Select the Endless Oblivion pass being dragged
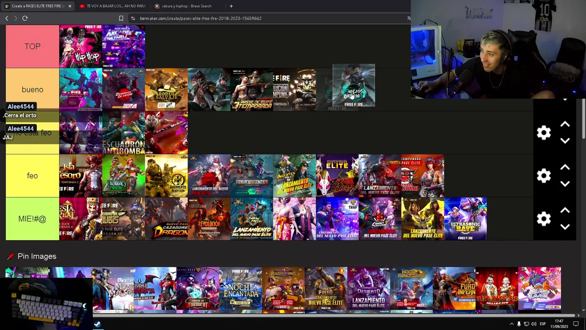The height and width of the screenshot is (330, 586). [x=354, y=86]
